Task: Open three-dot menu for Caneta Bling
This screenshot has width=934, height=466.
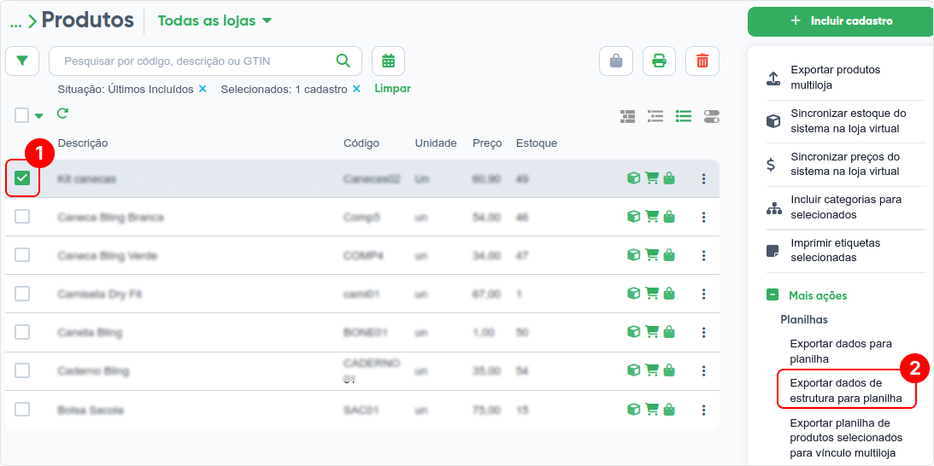Action: coord(703,332)
